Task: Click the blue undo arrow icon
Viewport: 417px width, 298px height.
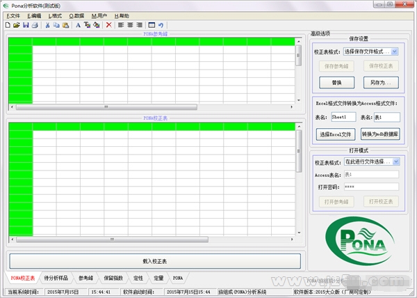Action: click(161, 25)
